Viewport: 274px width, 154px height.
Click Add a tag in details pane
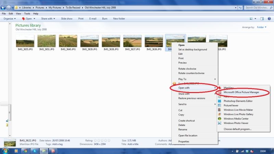[x=57, y=144]
